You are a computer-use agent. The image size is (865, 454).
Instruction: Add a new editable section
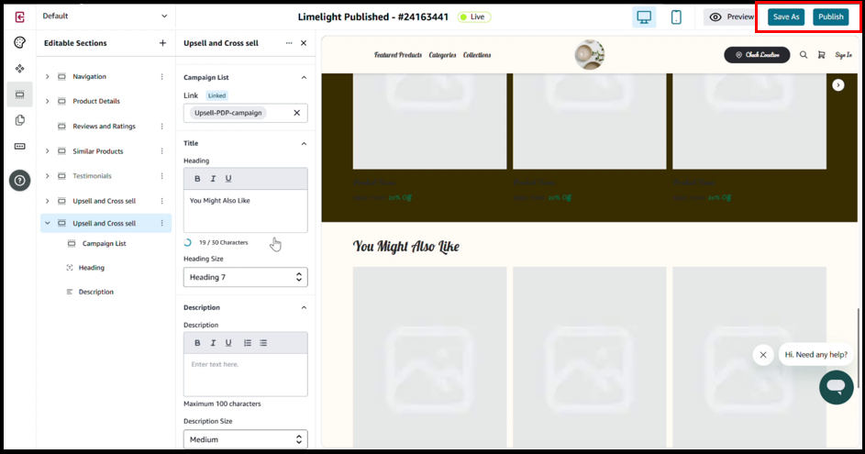coord(162,43)
